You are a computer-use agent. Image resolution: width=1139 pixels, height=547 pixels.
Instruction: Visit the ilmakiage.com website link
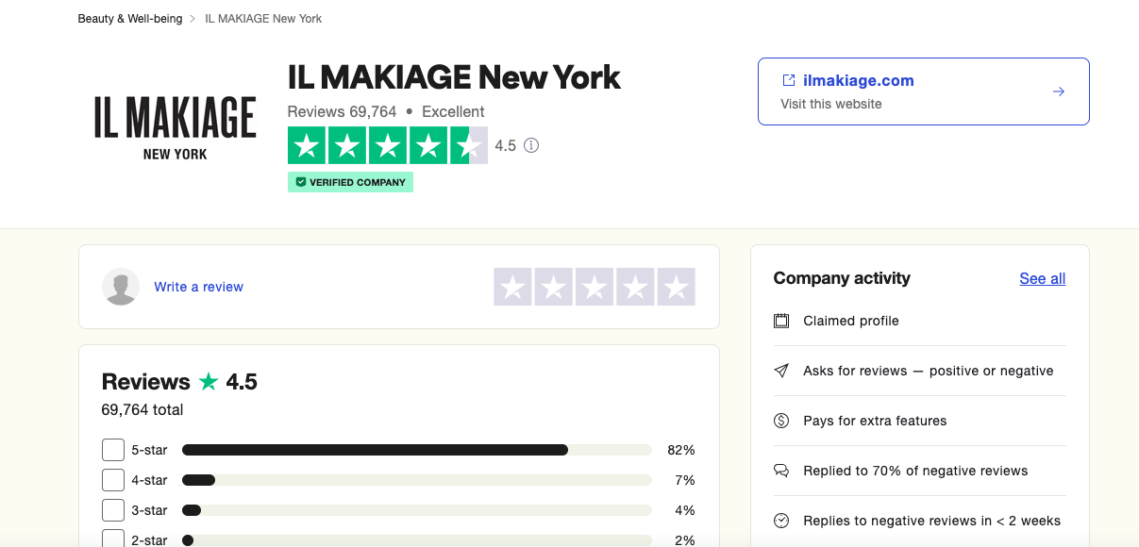coord(858,81)
